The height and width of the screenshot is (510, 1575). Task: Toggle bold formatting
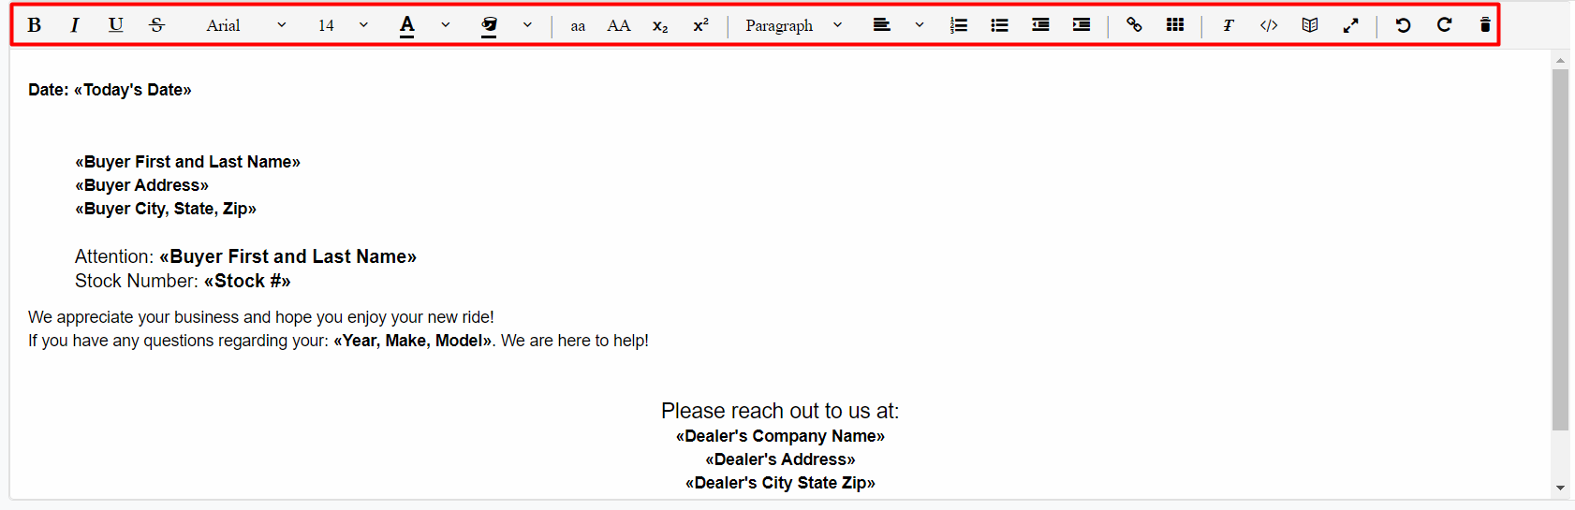pos(34,25)
